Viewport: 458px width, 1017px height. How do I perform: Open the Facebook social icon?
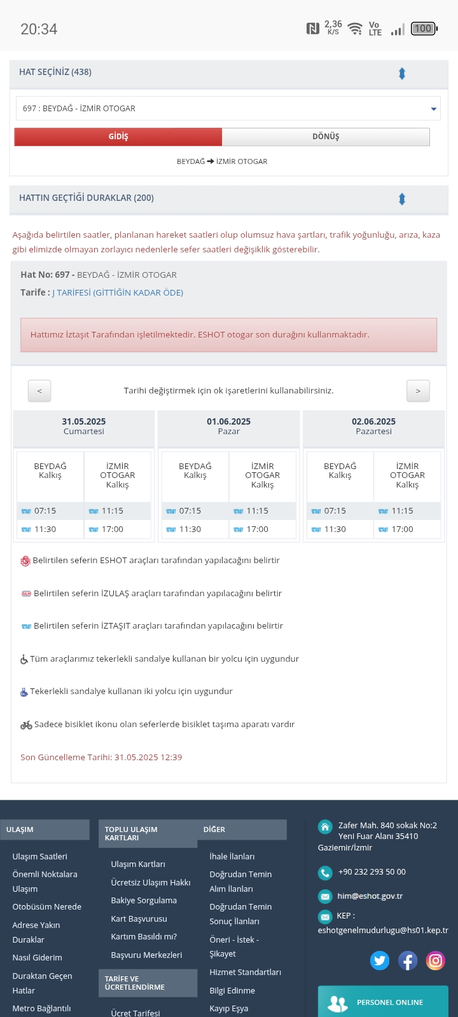click(408, 960)
